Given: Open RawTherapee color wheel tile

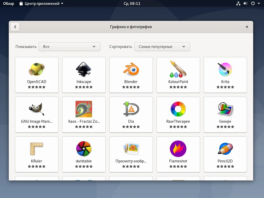Looking at the screenshot, I should (178, 114).
